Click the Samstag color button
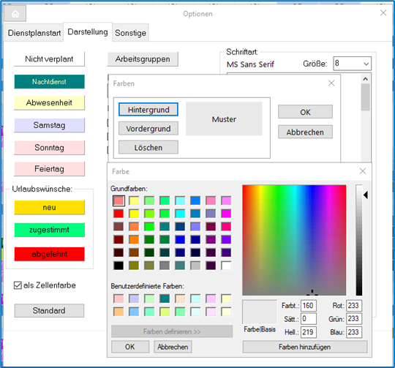The image size is (395, 368). coord(49,125)
